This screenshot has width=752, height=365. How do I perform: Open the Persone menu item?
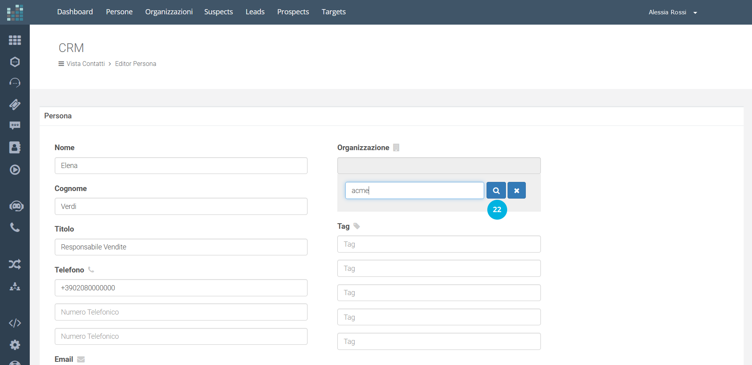coord(119,12)
